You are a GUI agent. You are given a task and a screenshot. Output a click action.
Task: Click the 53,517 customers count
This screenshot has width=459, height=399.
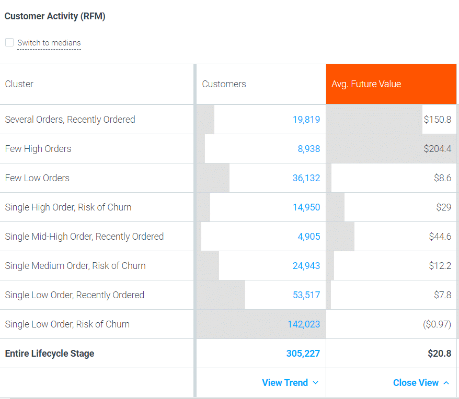[x=306, y=295]
